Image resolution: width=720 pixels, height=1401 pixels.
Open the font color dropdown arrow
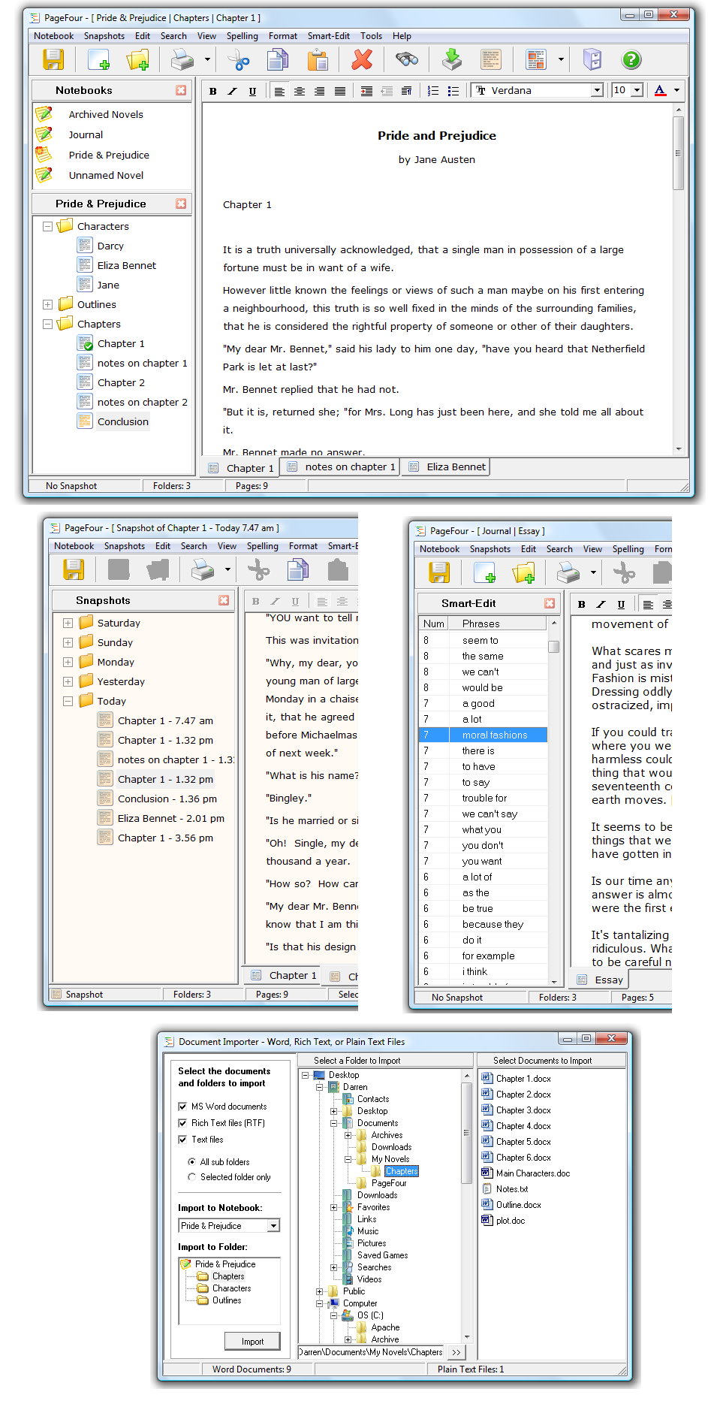click(676, 90)
